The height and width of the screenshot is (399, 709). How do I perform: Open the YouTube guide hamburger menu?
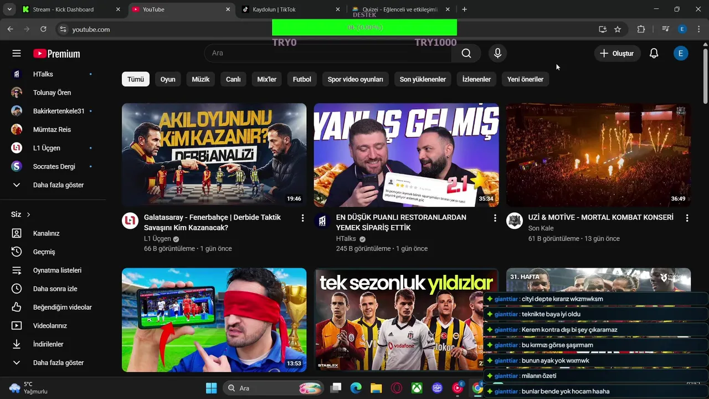[17, 53]
